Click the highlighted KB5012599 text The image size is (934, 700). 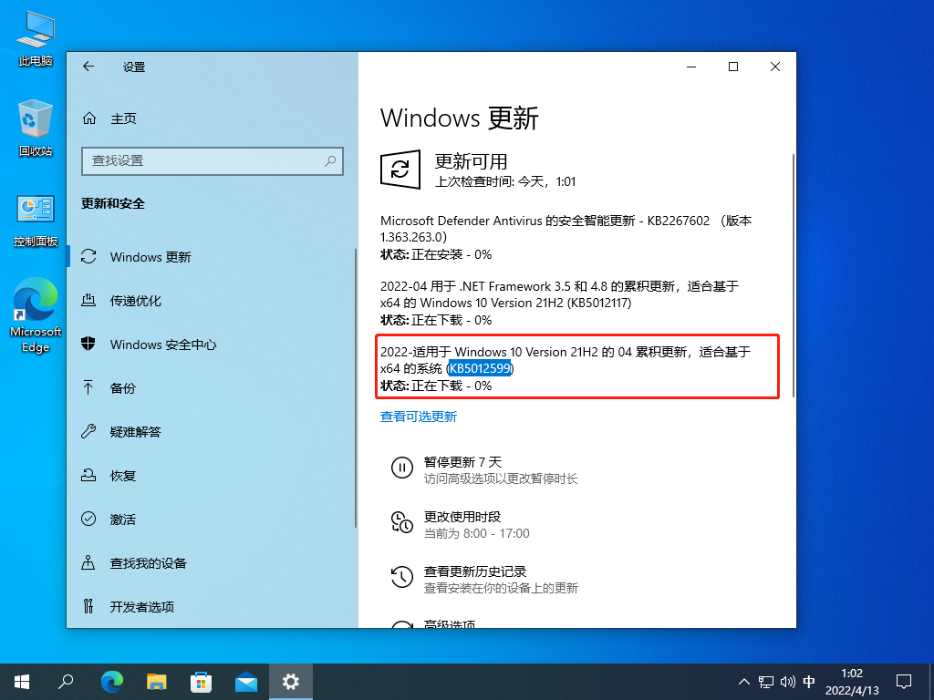pos(480,368)
